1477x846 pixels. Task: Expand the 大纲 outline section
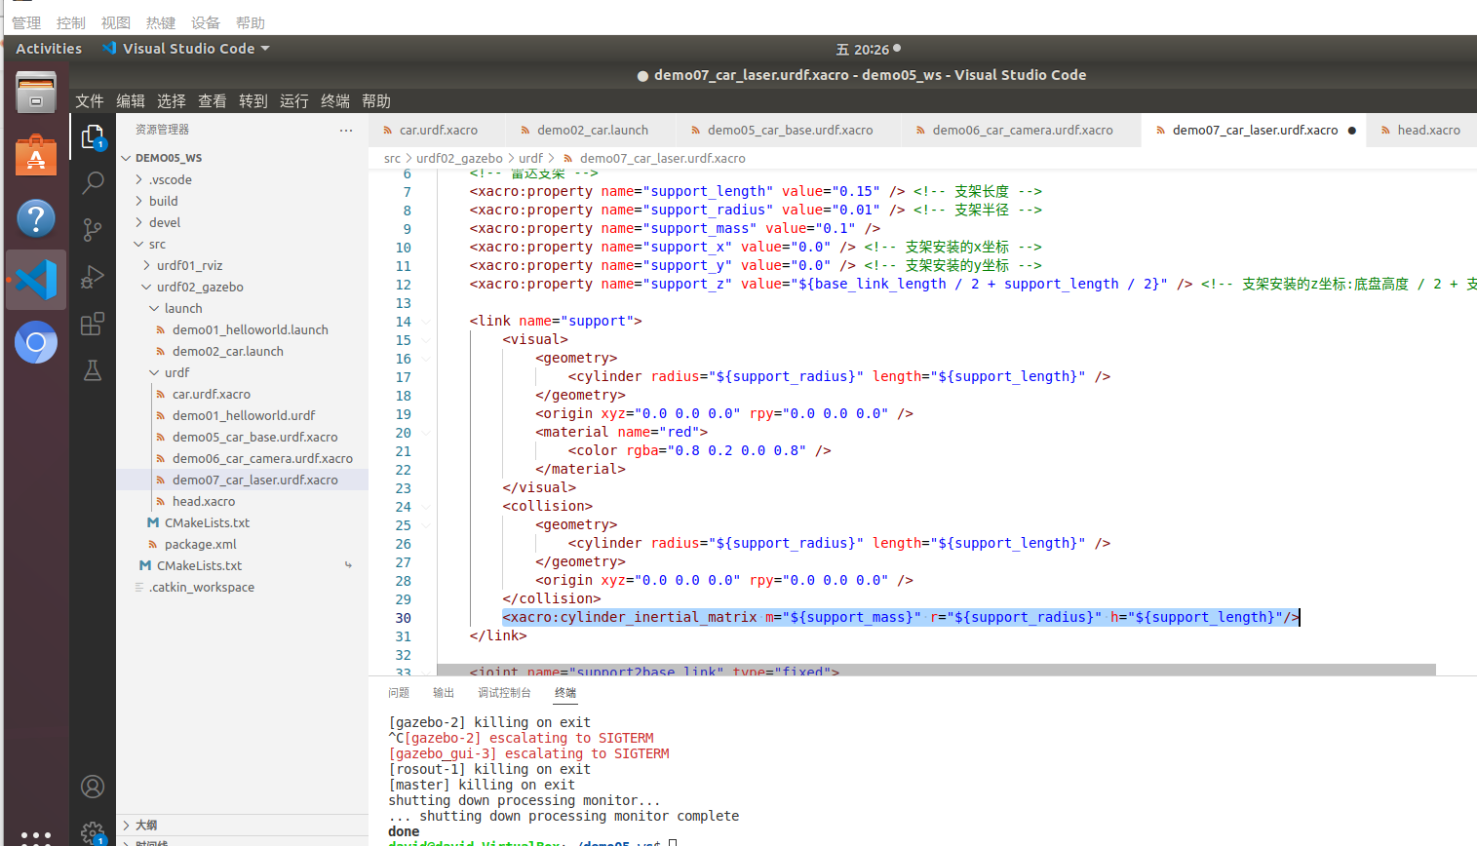pos(242,825)
